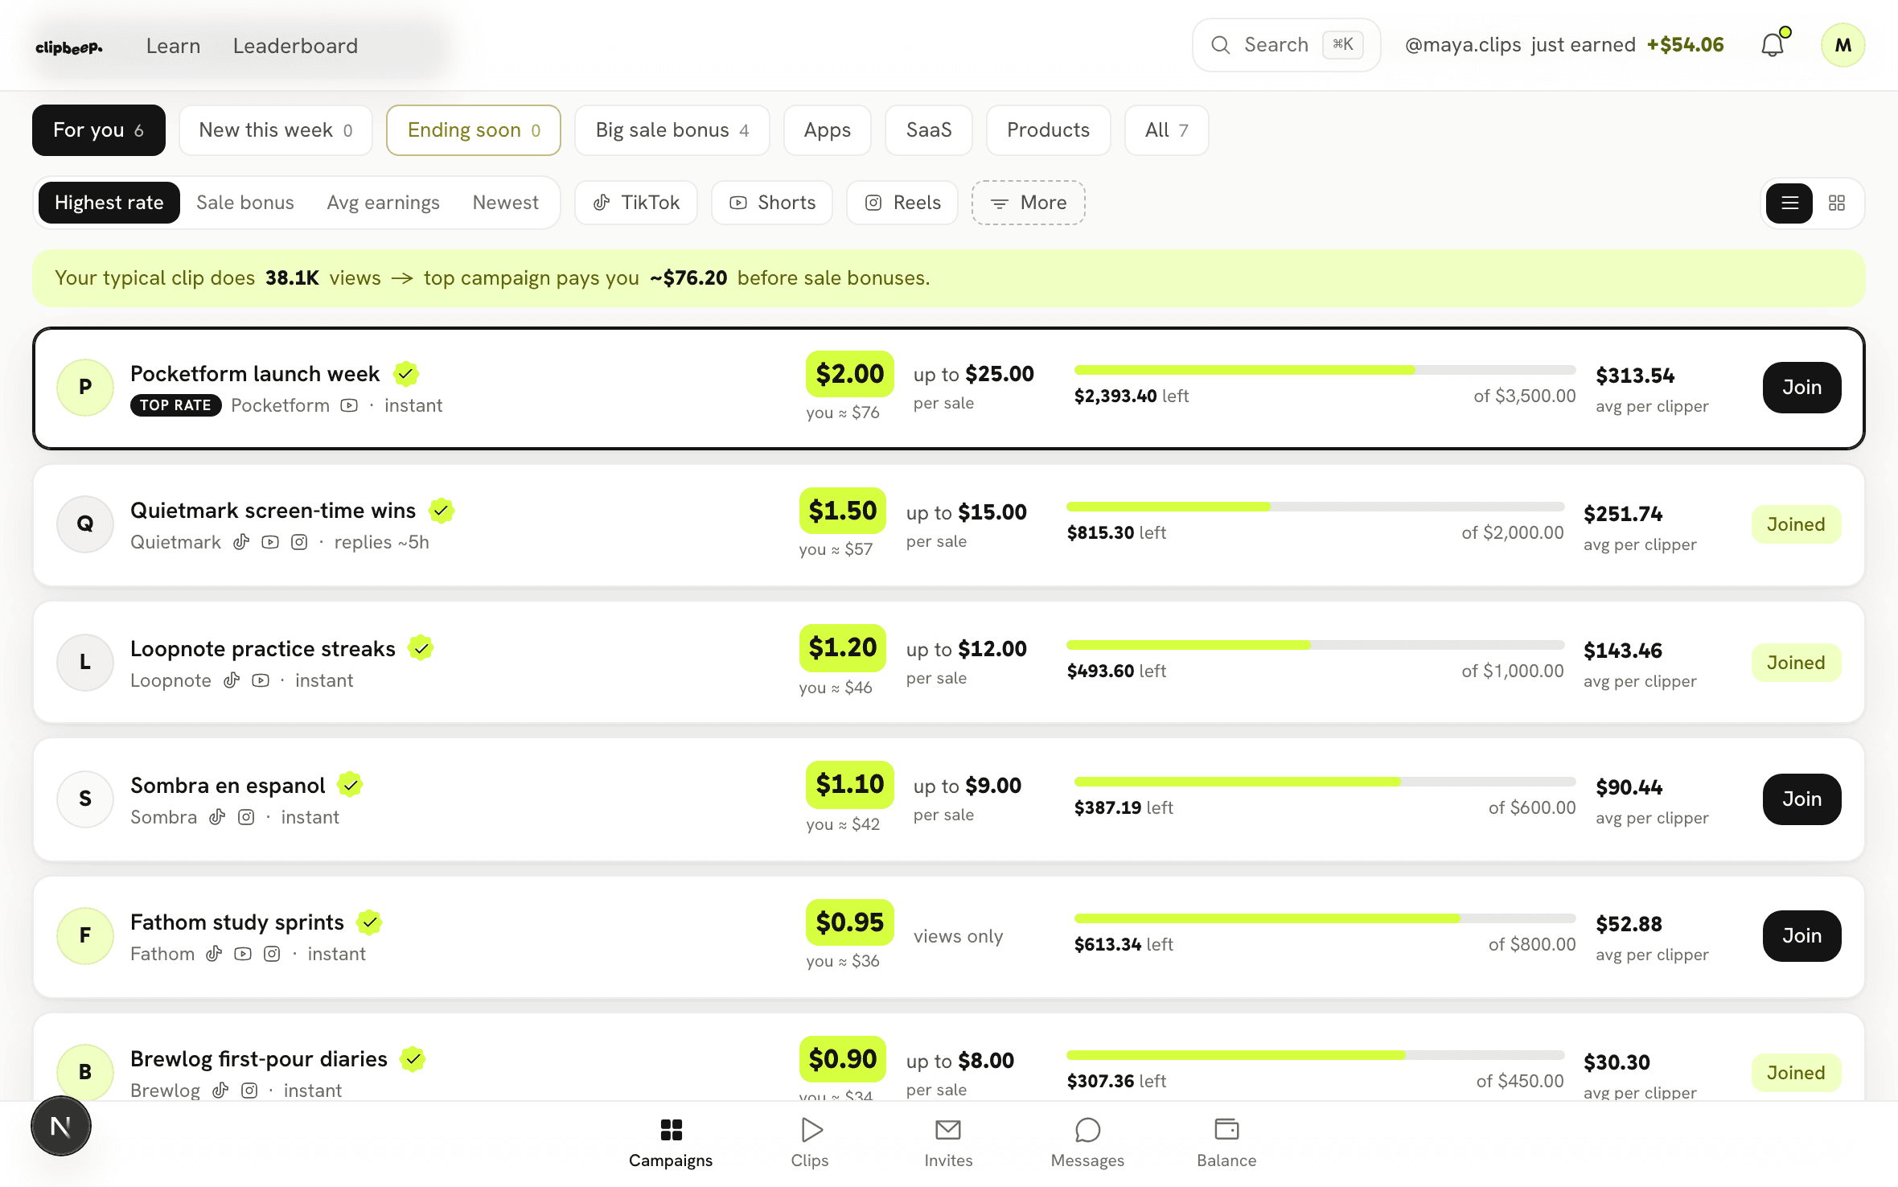Image resolution: width=1898 pixels, height=1187 pixels.
Task: Click verified badge beside Fathom study sprints
Action: pyautogui.click(x=369, y=922)
